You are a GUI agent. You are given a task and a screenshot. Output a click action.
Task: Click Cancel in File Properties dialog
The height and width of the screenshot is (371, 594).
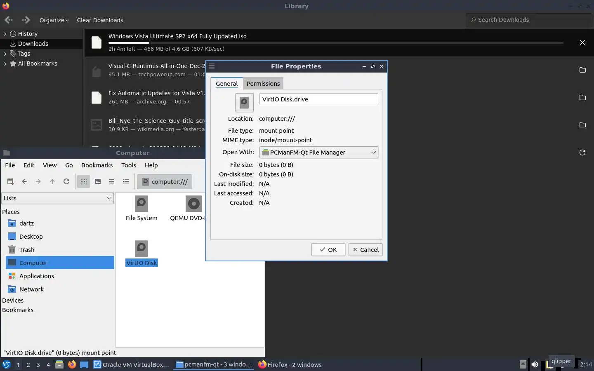365,250
